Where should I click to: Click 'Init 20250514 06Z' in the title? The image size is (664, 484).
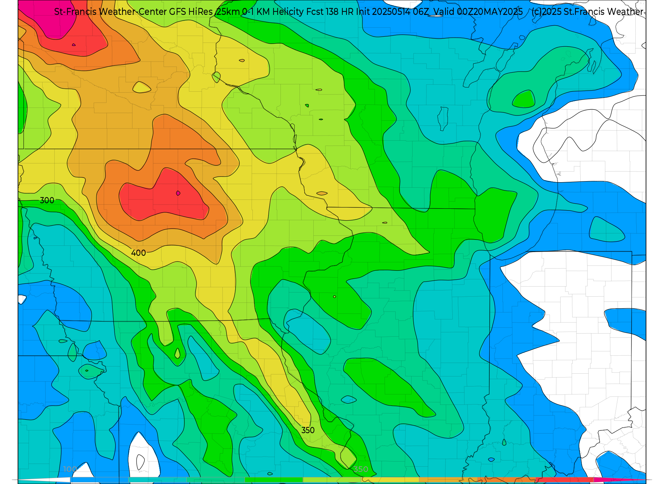pos(393,12)
